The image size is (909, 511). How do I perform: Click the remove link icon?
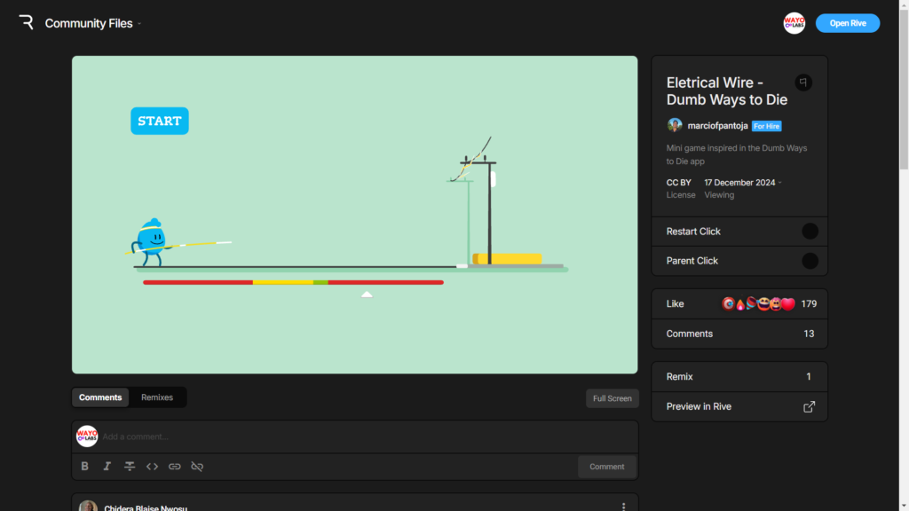(197, 467)
